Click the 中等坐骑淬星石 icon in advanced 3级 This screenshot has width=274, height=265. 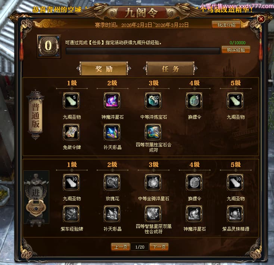coord(153,182)
